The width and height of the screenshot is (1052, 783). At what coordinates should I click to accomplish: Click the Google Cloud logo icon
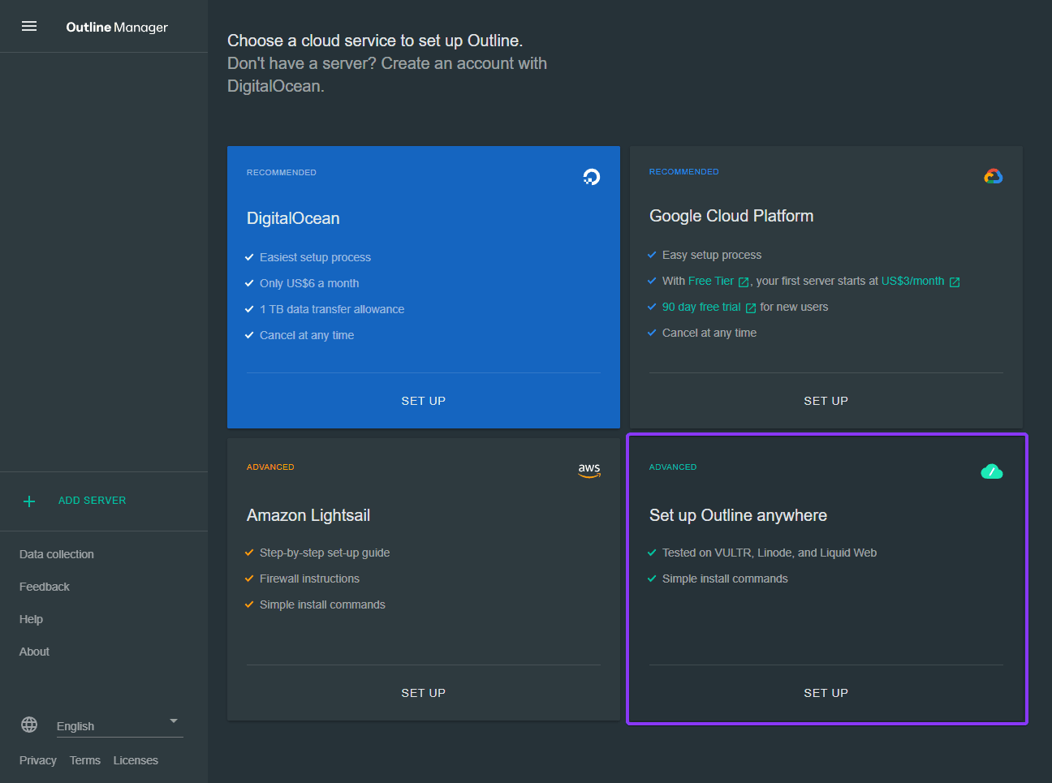pos(993,176)
